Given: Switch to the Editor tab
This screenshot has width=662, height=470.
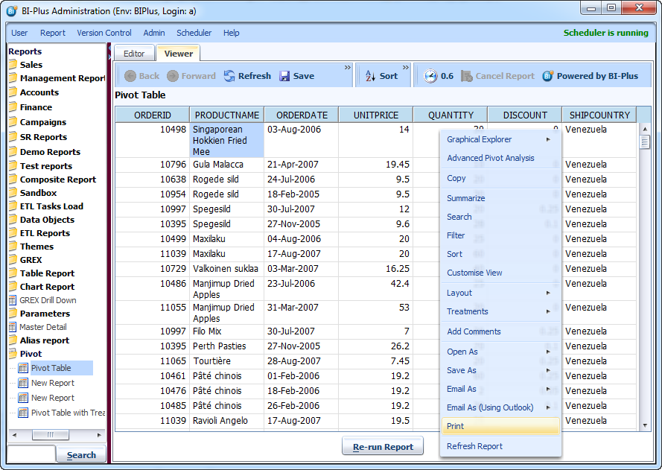Looking at the screenshot, I should (x=134, y=54).
